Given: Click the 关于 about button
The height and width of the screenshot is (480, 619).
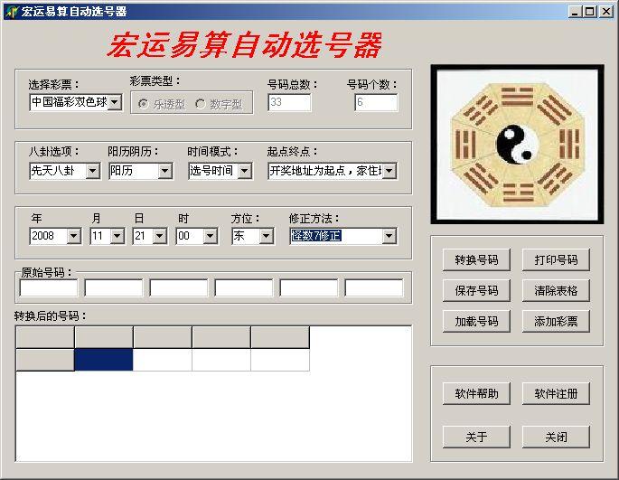Looking at the screenshot, I should point(476,437).
